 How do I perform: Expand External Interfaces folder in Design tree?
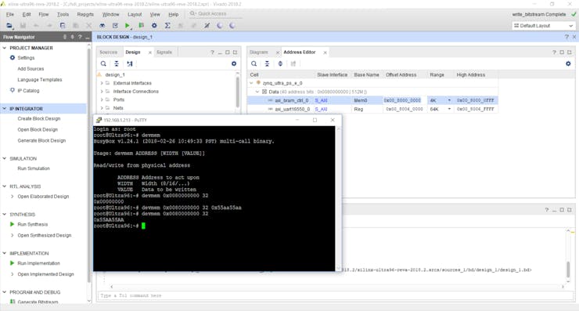pos(102,83)
